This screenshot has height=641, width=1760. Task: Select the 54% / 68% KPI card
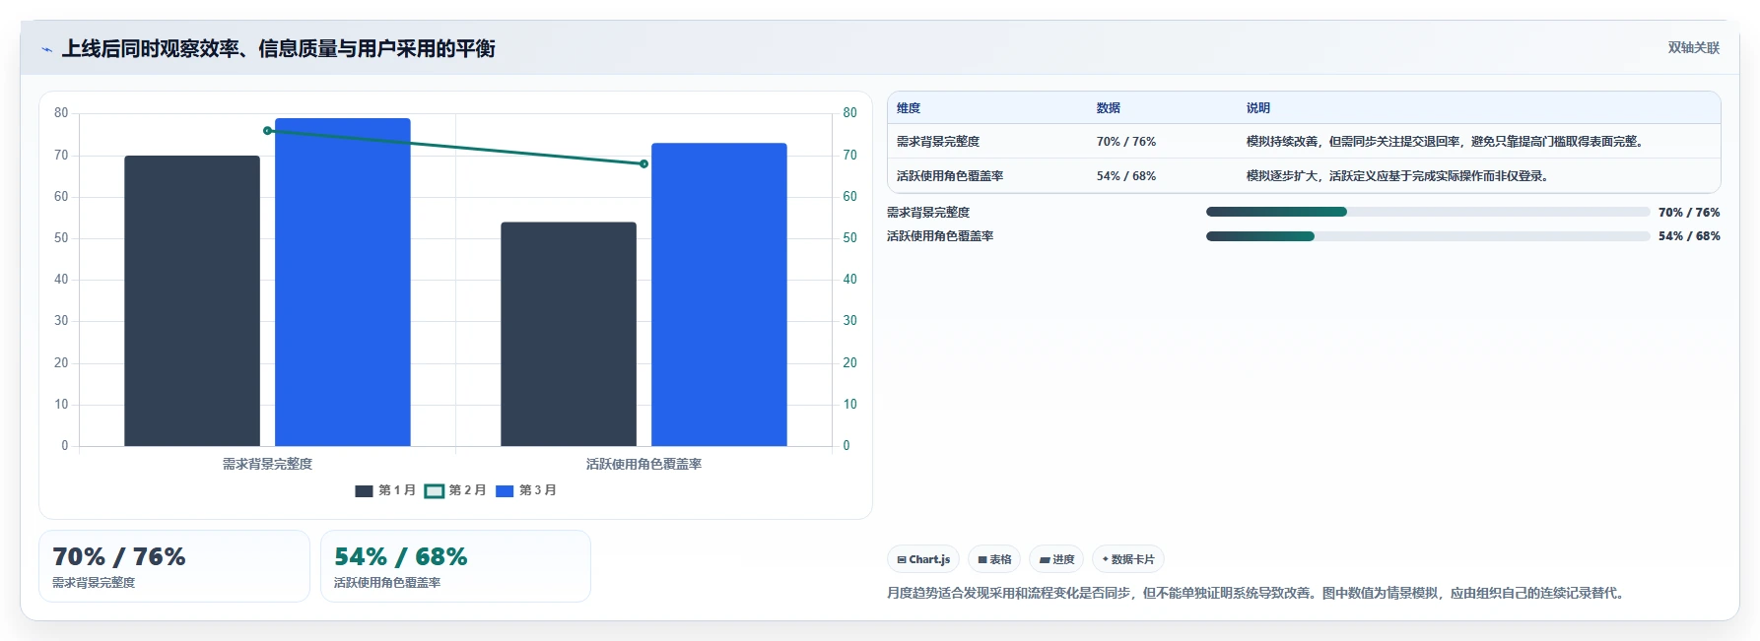click(455, 566)
